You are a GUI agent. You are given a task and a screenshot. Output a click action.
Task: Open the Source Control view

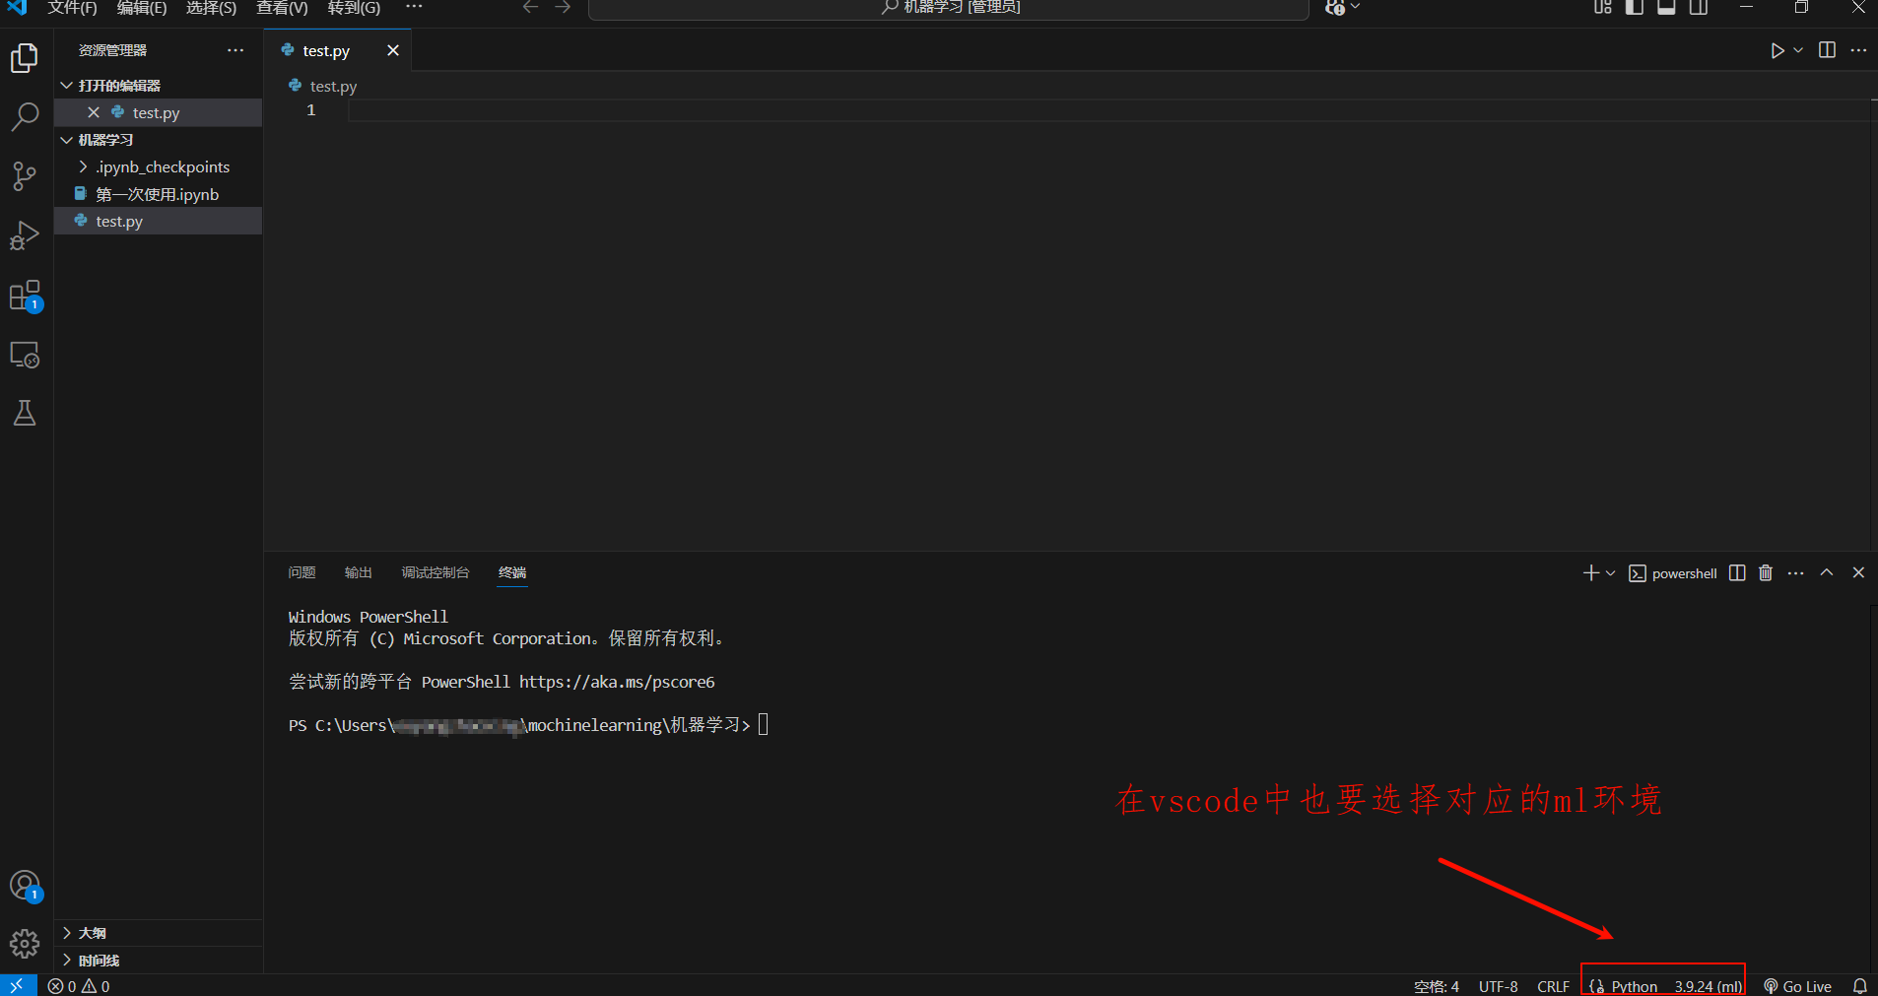pos(25,176)
